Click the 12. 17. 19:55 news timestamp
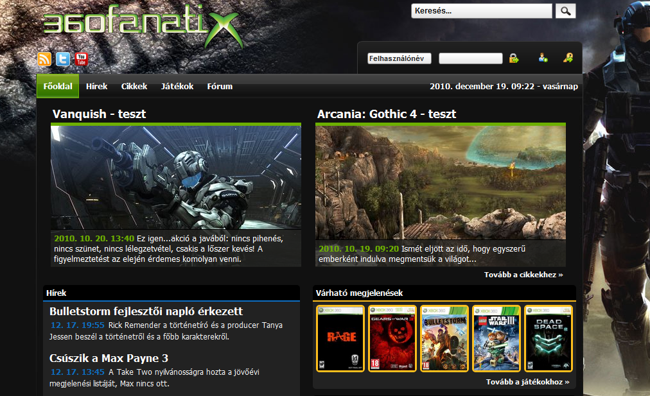650x396 pixels. click(x=78, y=325)
